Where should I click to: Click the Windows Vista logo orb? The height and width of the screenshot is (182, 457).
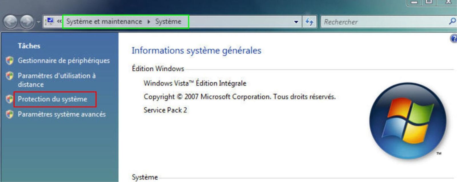tap(408, 121)
